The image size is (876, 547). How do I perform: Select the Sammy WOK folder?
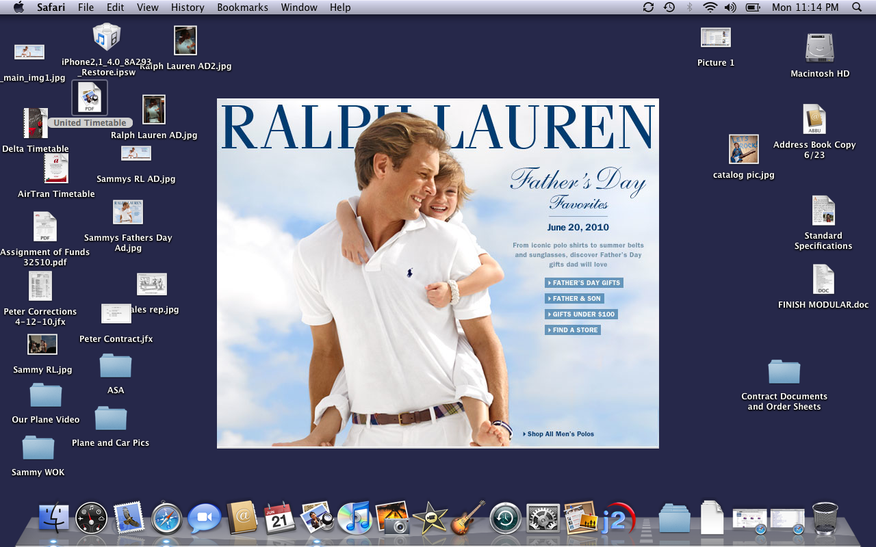(x=38, y=448)
